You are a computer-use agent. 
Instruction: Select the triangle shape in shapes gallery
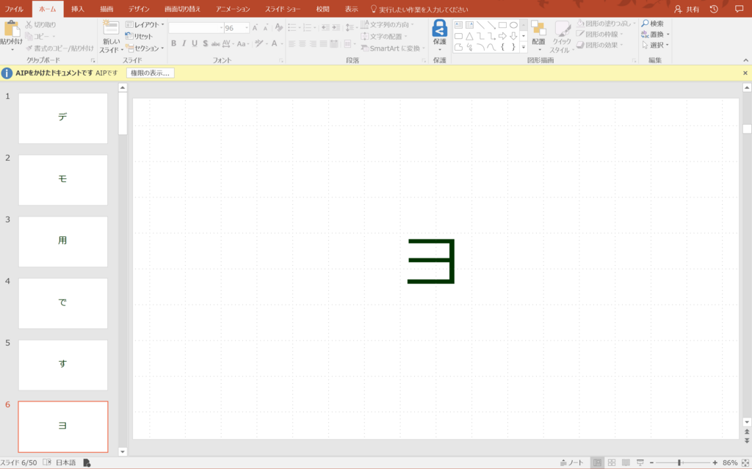click(x=469, y=36)
